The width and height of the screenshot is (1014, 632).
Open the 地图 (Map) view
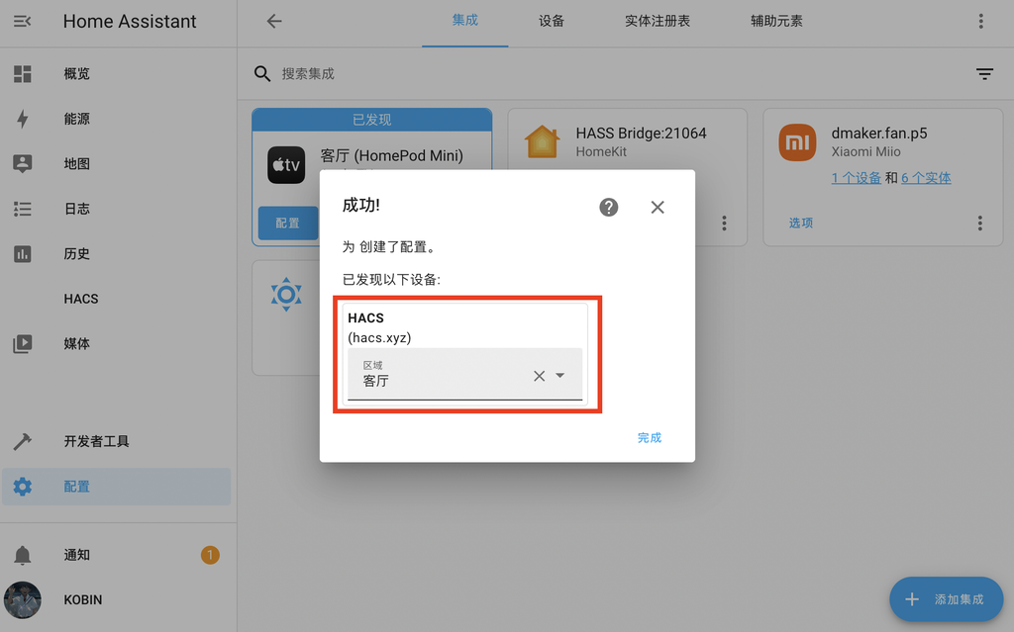click(76, 163)
